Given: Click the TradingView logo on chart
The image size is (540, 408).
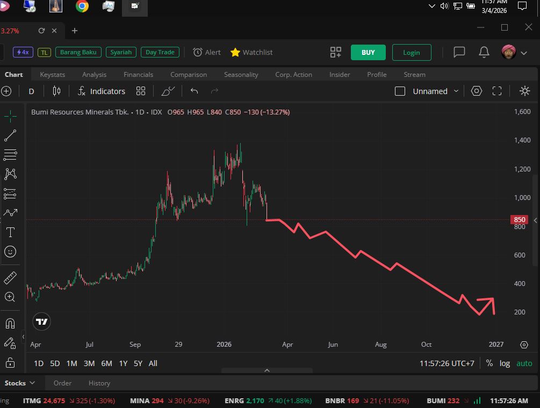Looking at the screenshot, I should tap(42, 321).
